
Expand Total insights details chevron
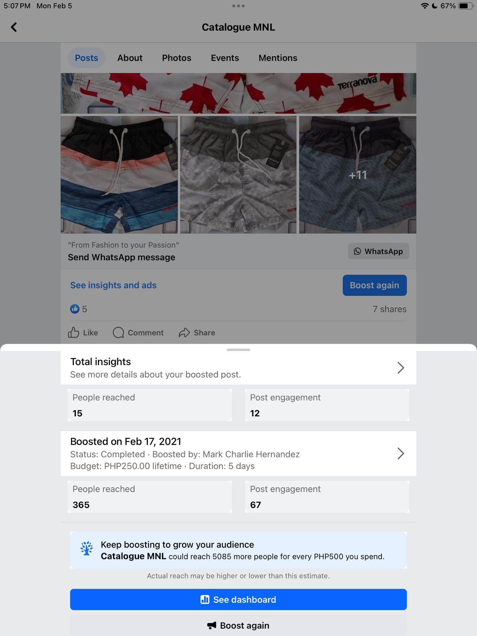click(401, 368)
